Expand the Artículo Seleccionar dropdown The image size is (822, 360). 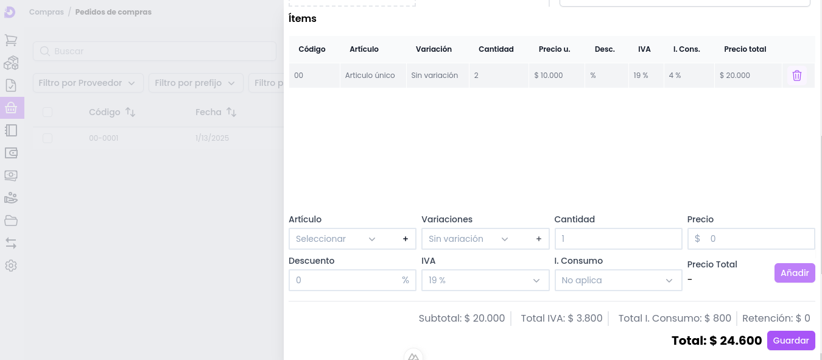point(335,239)
